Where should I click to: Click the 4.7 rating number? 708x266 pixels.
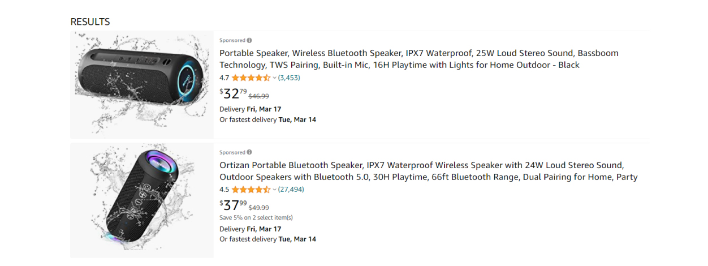[x=225, y=78]
